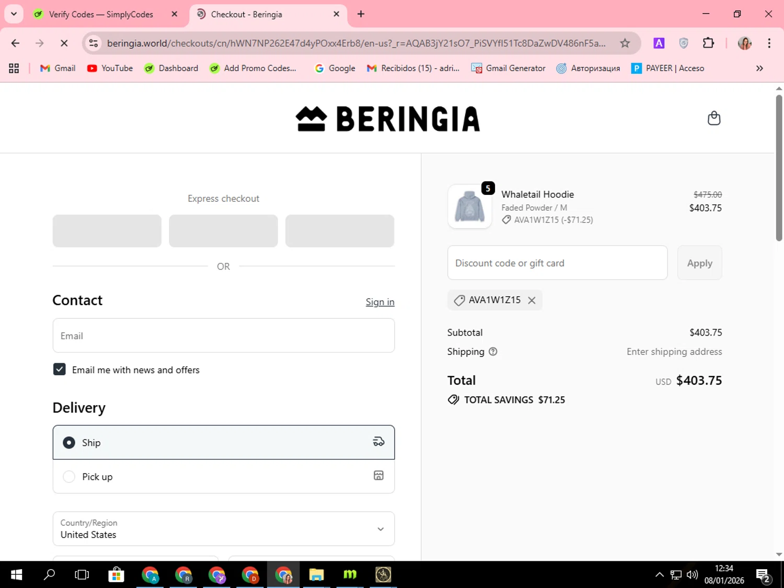Click the middle express checkout button
The image size is (784, 588).
tap(223, 231)
